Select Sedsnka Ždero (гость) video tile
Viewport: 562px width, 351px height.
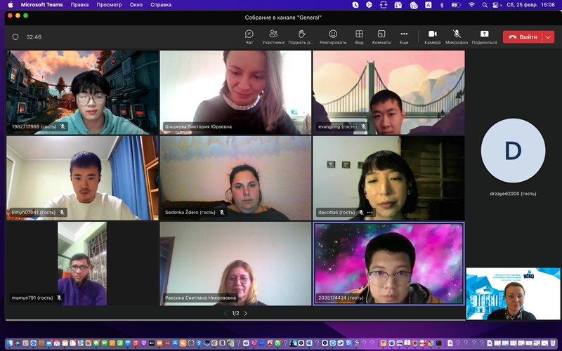click(235, 178)
